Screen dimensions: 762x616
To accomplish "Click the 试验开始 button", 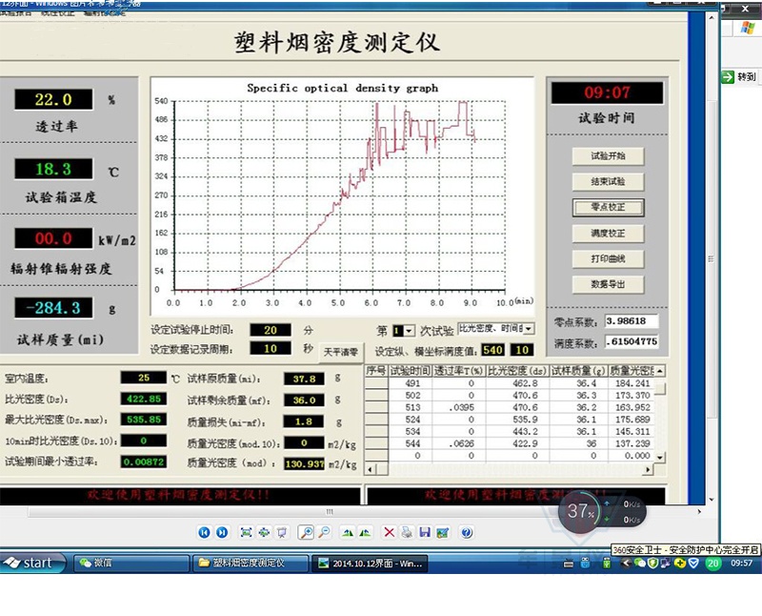I will coord(608,156).
